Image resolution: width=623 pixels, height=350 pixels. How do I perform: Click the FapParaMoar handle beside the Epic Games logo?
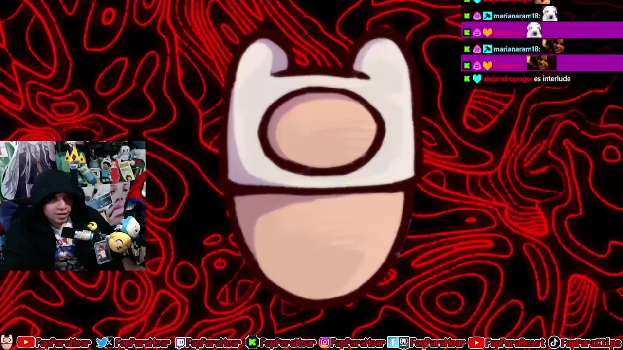point(437,343)
